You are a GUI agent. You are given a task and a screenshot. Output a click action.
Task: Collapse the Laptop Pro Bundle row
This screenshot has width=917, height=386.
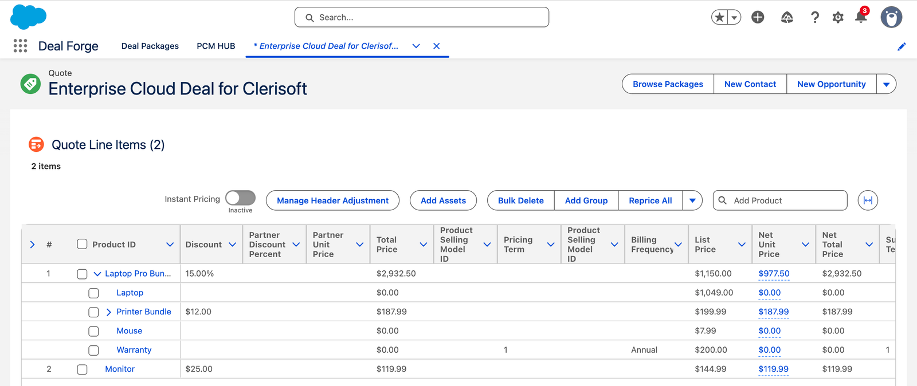[97, 274]
